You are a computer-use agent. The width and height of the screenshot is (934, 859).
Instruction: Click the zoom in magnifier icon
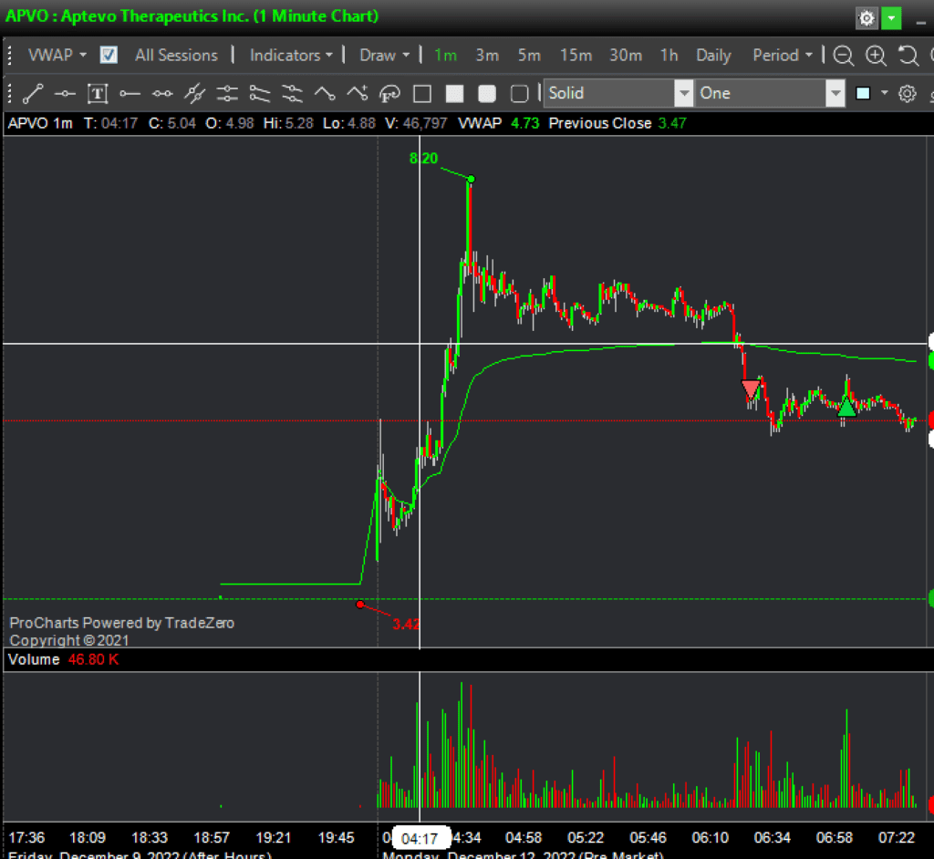(x=876, y=56)
